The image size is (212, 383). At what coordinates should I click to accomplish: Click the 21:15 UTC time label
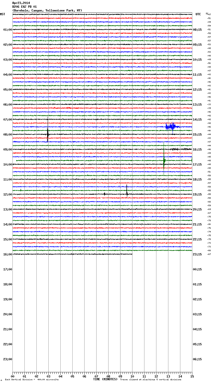197,224
